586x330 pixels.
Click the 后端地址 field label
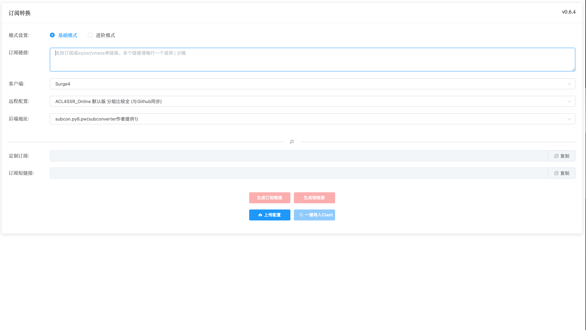coord(19,119)
